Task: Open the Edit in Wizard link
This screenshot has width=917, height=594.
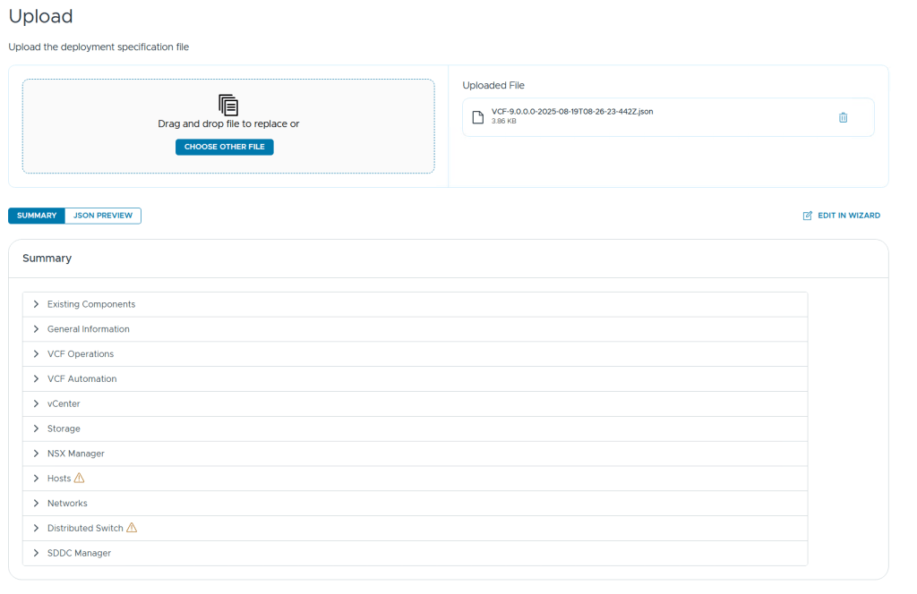Action: click(x=848, y=216)
